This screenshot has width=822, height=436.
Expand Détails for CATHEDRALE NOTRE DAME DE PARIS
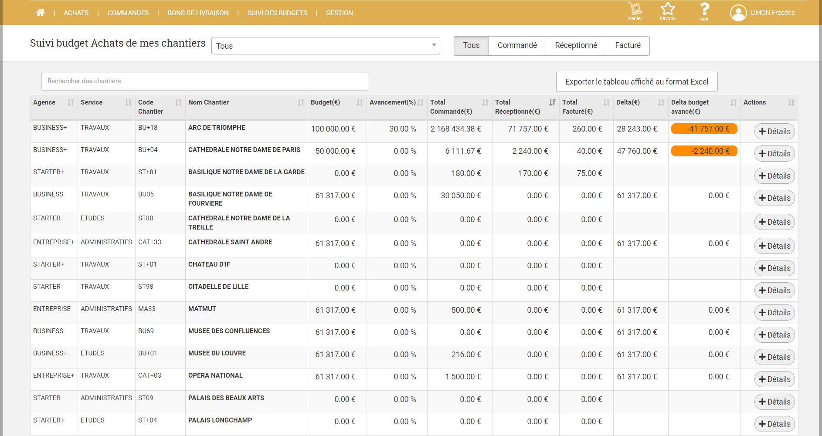coord(774,154)
